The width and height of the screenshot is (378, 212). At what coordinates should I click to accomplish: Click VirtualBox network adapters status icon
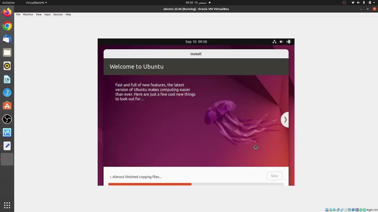click(x=338, y=210)
